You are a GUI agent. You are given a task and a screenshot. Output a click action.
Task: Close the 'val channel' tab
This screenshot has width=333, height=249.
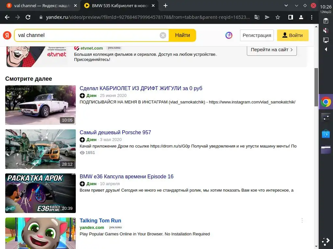pos(75,6)
